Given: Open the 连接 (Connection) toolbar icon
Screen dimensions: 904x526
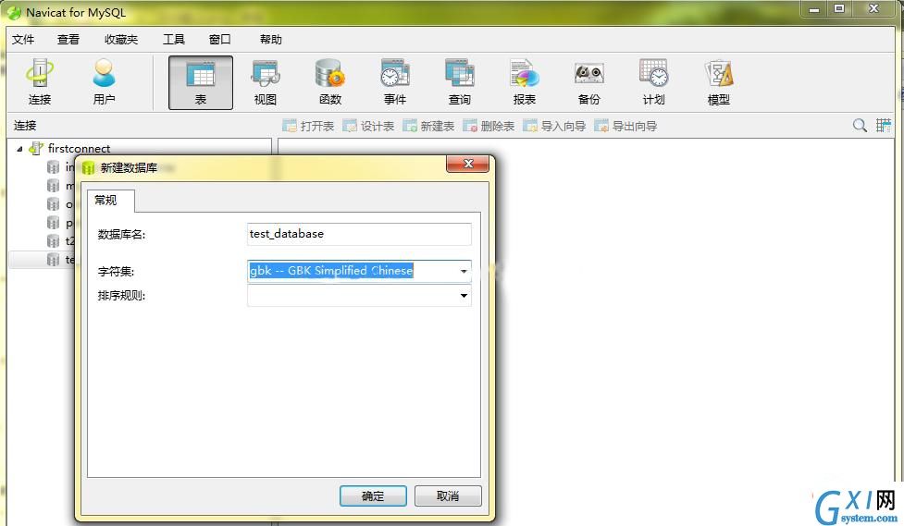Looking at the screenshot, I should [x=39, y=82].
